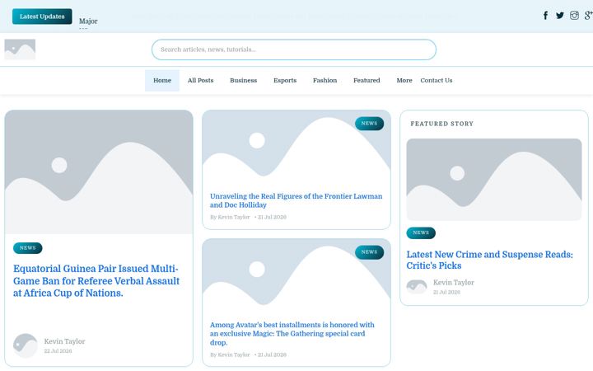Image resolution: width=593 pixels, height=371 pixels.
Task: Click NEWS tag in Featured Story
Action: click(421, 232)
